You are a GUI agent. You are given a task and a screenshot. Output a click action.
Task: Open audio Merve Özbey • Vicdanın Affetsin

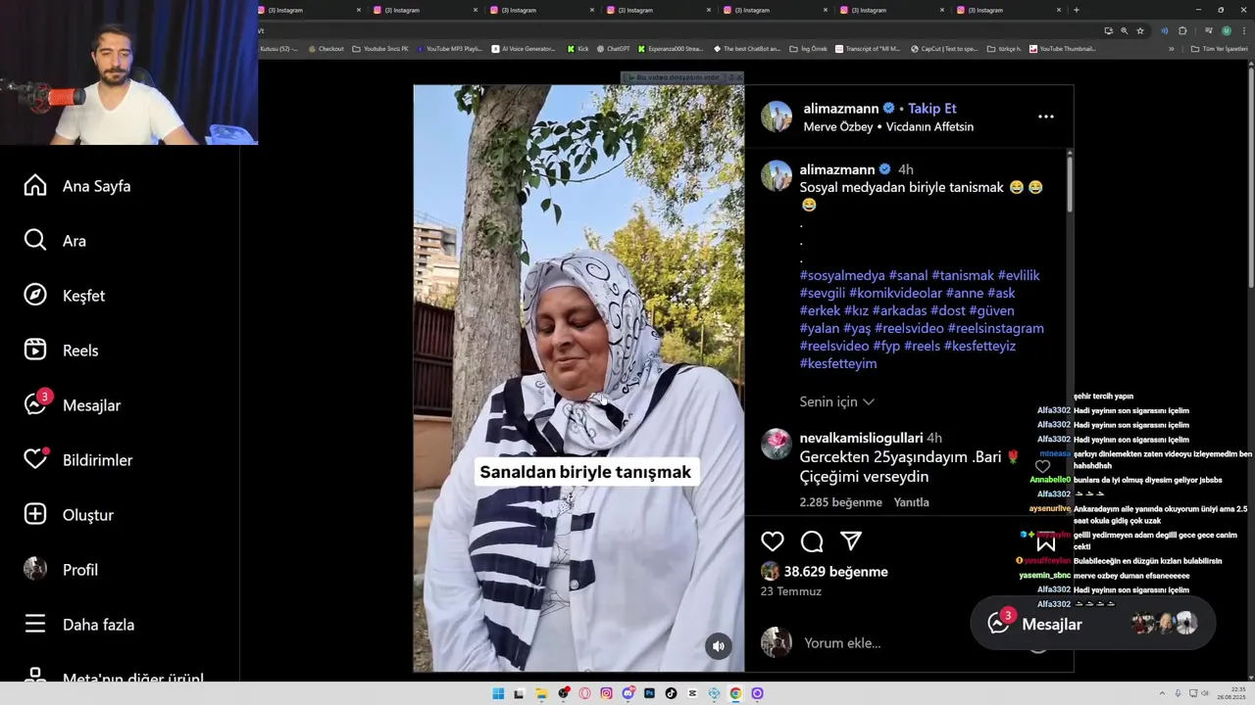click(x=888, y=126)
